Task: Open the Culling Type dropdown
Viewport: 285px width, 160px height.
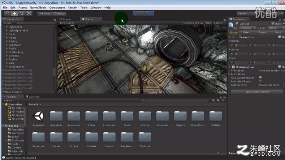Action: [x=271, y=85]
